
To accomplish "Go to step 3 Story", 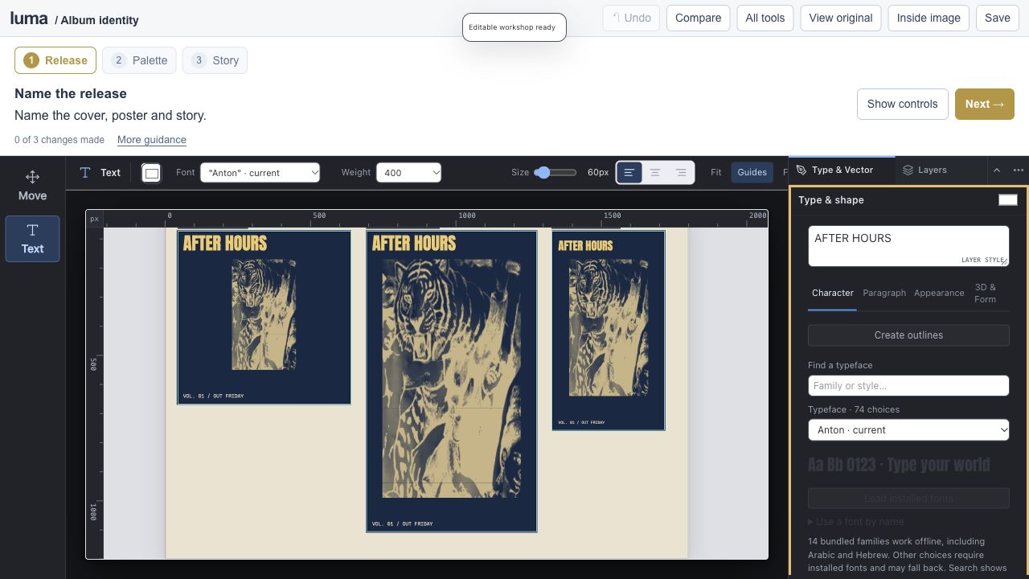I will tap(215, 60).
